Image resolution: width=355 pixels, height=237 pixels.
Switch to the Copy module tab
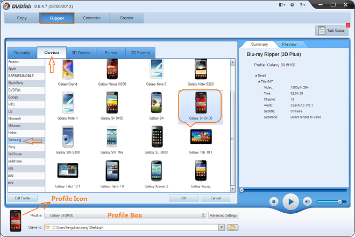[x=22, y=18]
